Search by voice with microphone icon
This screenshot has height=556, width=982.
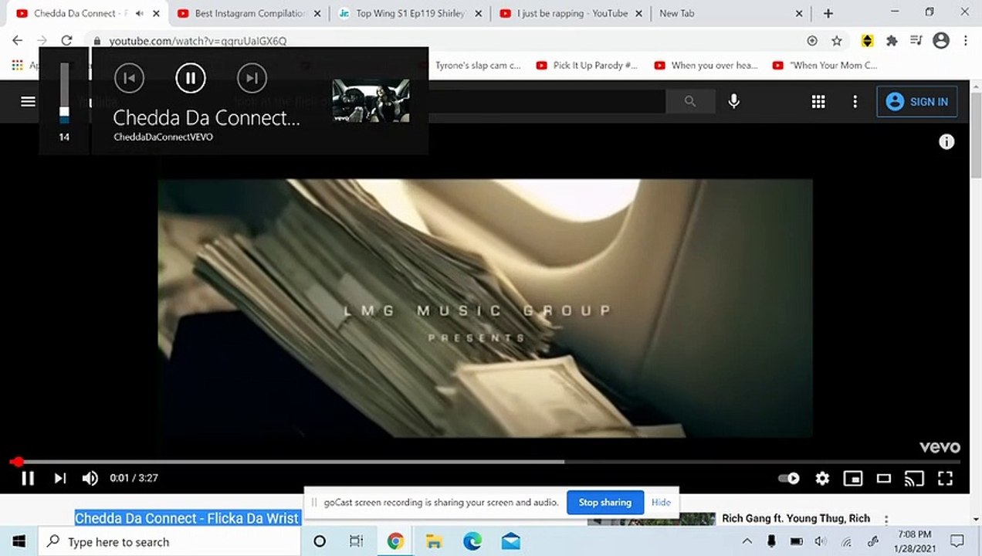point(733,101)
